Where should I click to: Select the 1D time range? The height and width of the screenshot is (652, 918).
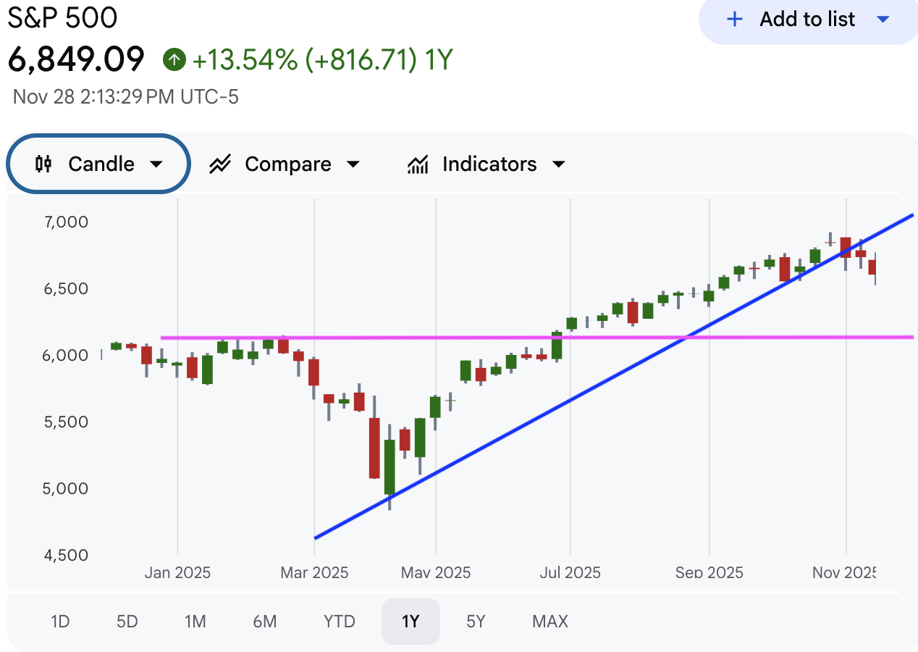(x=60, y=622)
